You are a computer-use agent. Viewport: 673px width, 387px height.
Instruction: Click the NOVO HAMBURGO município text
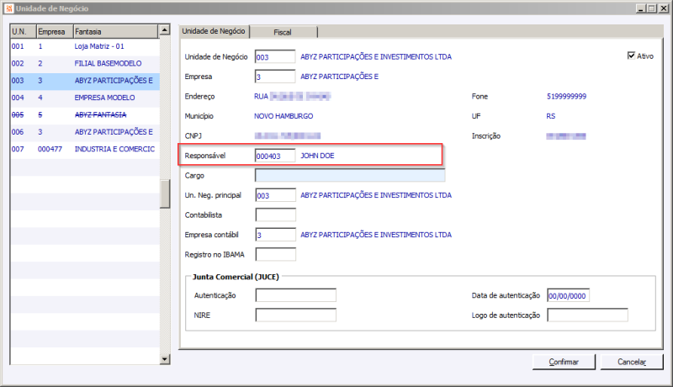(x=284, y=116)
